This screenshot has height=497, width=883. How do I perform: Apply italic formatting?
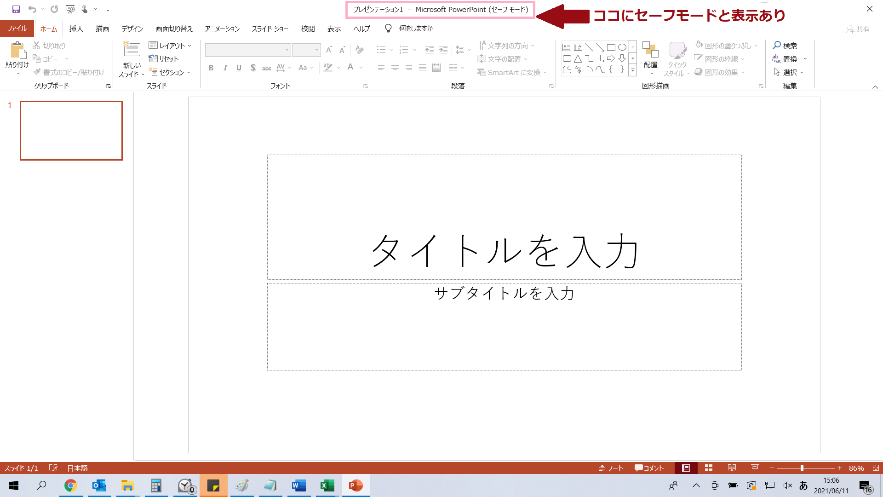(x=225, y=67)
